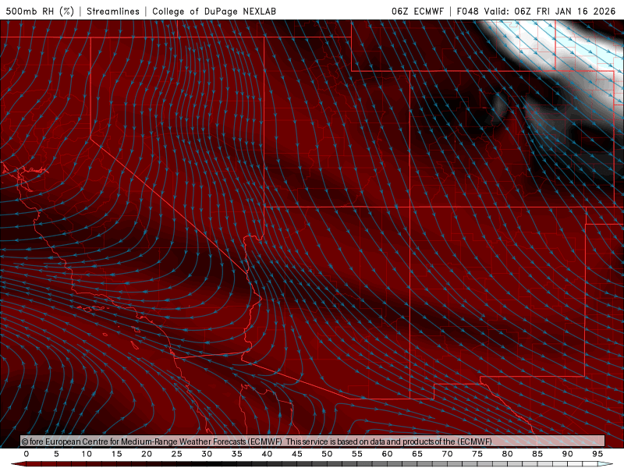Click the "40" color bar value
The image size is (624, 468).
point(267,454)
